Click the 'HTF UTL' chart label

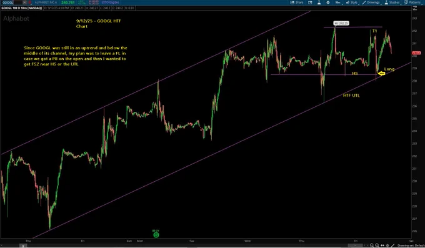click(x=351, y=96)
